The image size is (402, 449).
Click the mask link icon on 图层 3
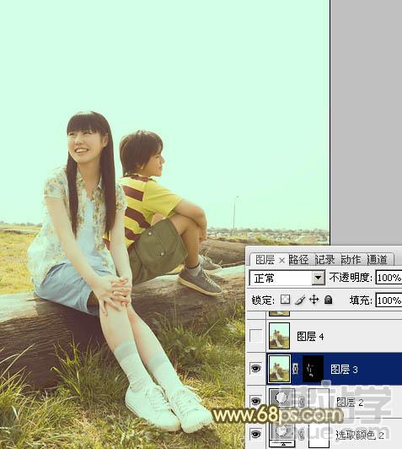coord(296,369)
